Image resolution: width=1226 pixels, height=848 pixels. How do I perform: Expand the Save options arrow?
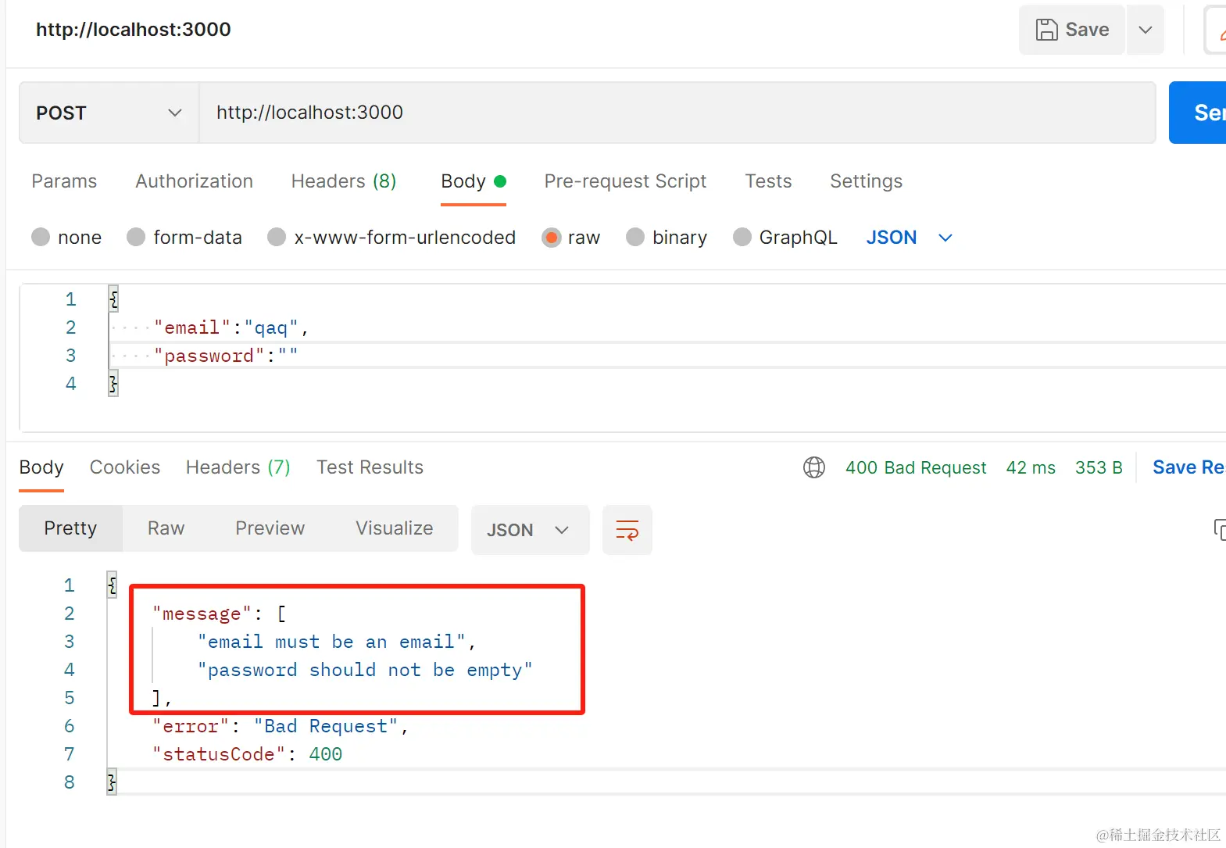click(x=1146, y=30)
